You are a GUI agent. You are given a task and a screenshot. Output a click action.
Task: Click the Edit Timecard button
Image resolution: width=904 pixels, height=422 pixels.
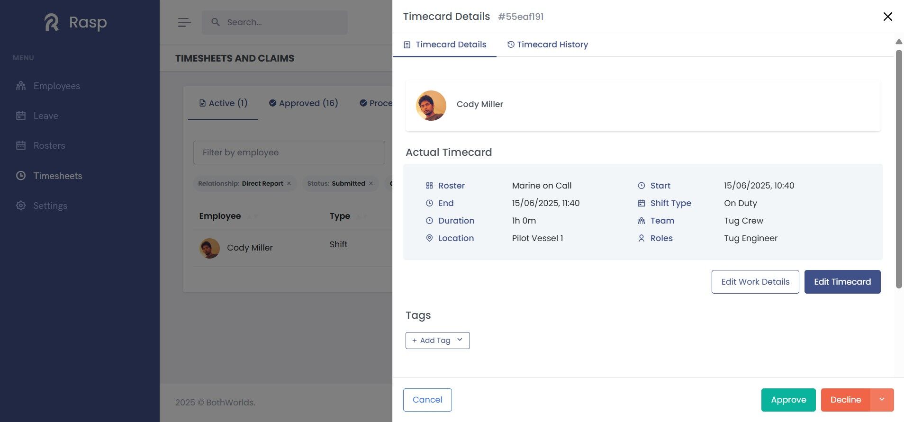(x=842, y=282)
